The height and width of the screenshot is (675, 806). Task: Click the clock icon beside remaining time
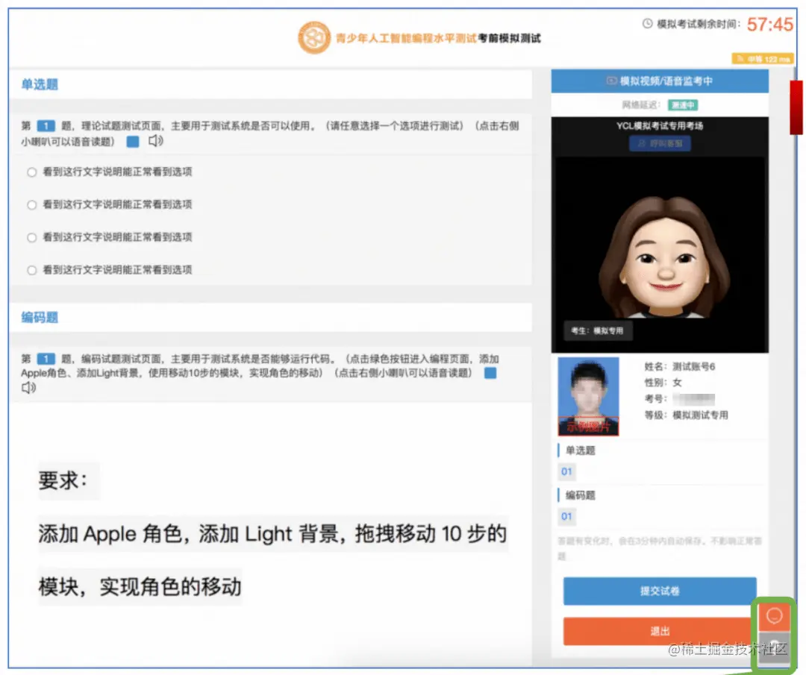pyautogui.click(x=648, y=24)
